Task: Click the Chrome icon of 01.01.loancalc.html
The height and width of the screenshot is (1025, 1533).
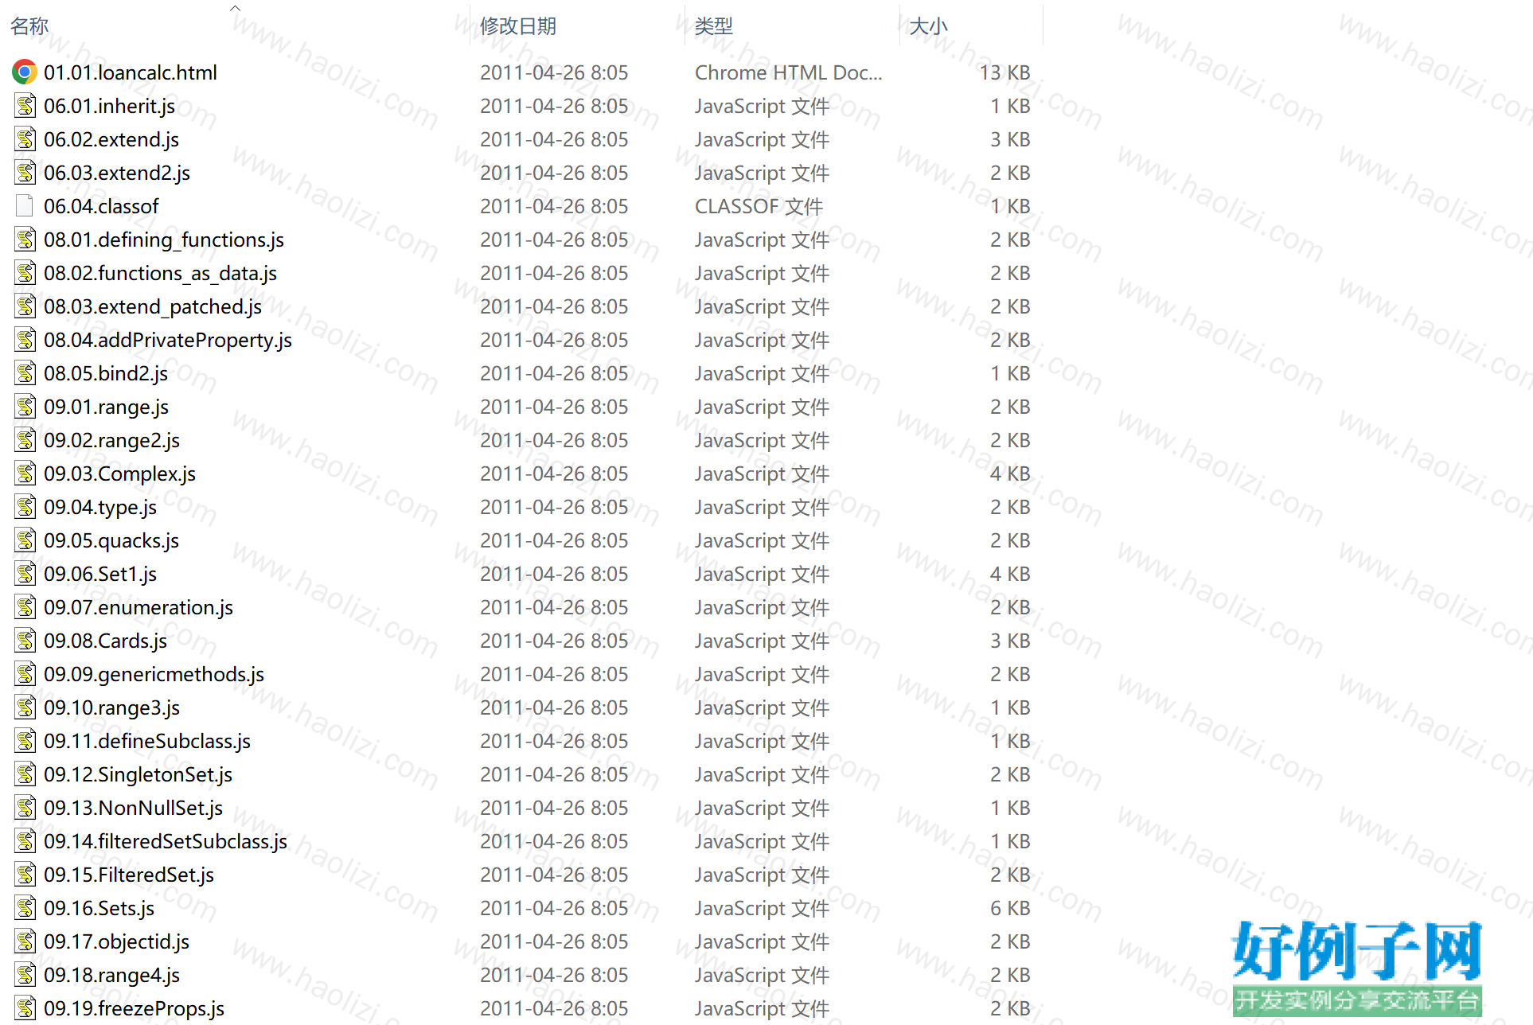Action: 25,72
